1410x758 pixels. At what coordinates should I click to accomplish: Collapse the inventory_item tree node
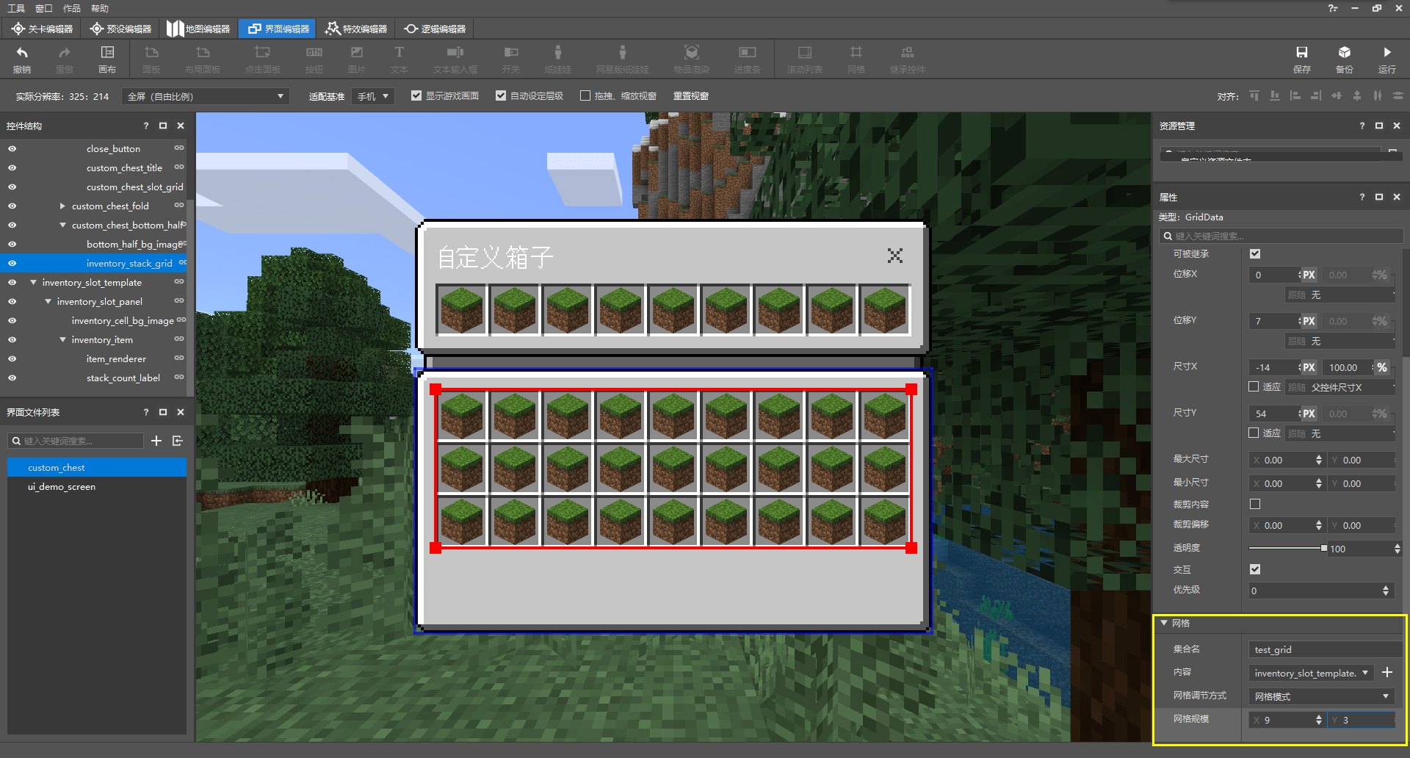coord(62,339)
